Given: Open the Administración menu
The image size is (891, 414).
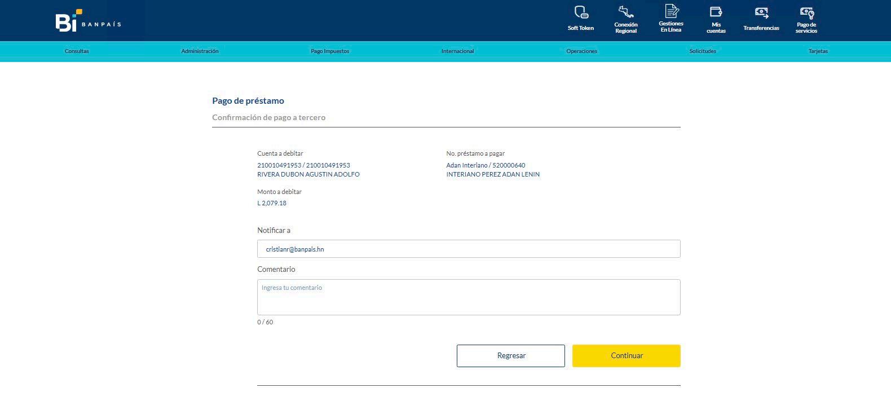Looking at the screenshot, I should point(200,51).
